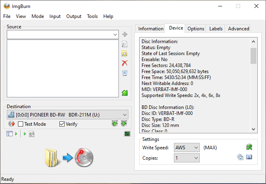Open the View menu

[21, 16]
